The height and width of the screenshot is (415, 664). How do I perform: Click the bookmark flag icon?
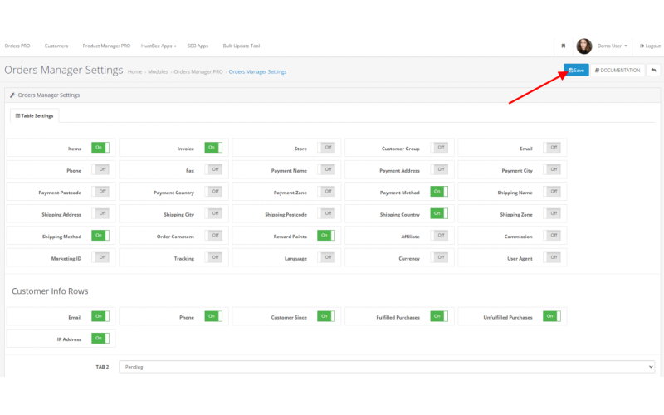click(564, 46)
